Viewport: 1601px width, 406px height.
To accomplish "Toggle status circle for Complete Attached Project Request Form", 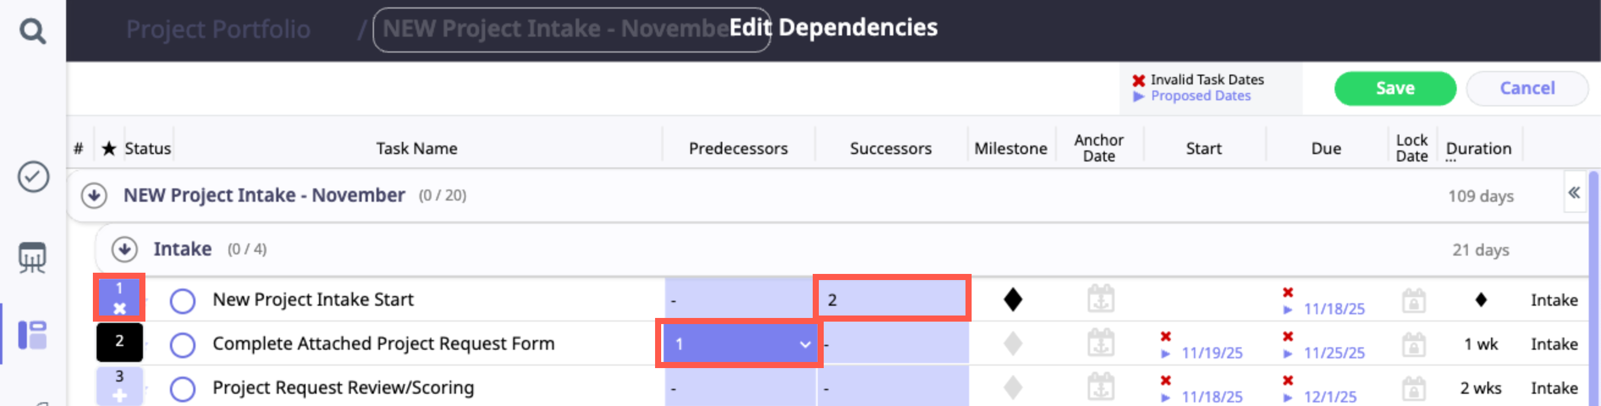I will coord(183,344).
